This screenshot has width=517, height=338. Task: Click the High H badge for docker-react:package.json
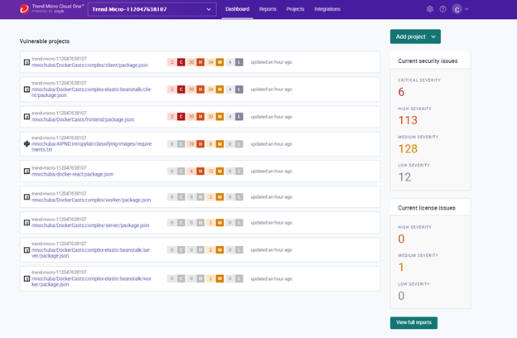tap(201, 171)
